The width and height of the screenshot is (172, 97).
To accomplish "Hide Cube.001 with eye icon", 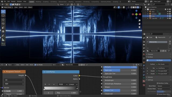I will (x=168, y=18).
